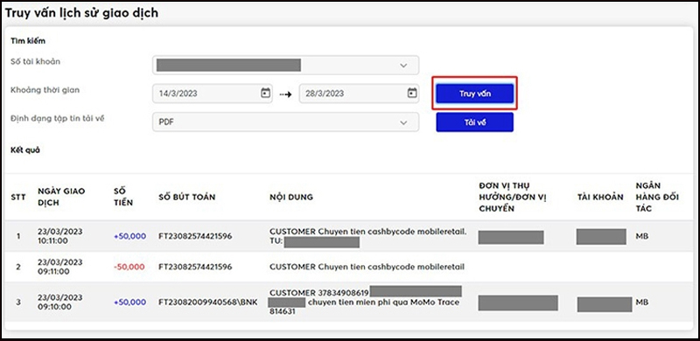Click the NỘI DUNG column header
This screenshot has width=700, height=341.
[x=291, y=197]
